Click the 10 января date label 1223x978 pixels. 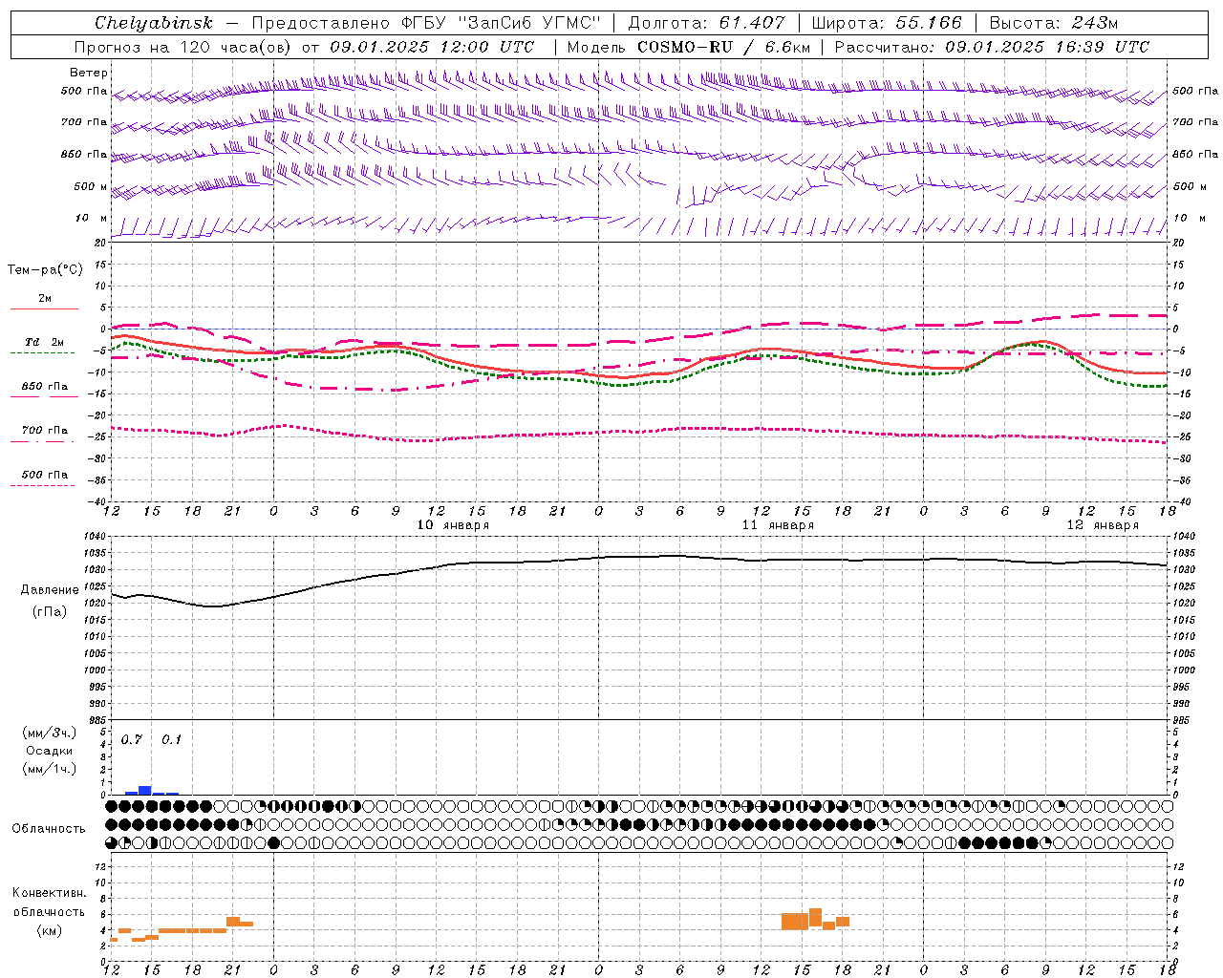[x=453, y=525]
